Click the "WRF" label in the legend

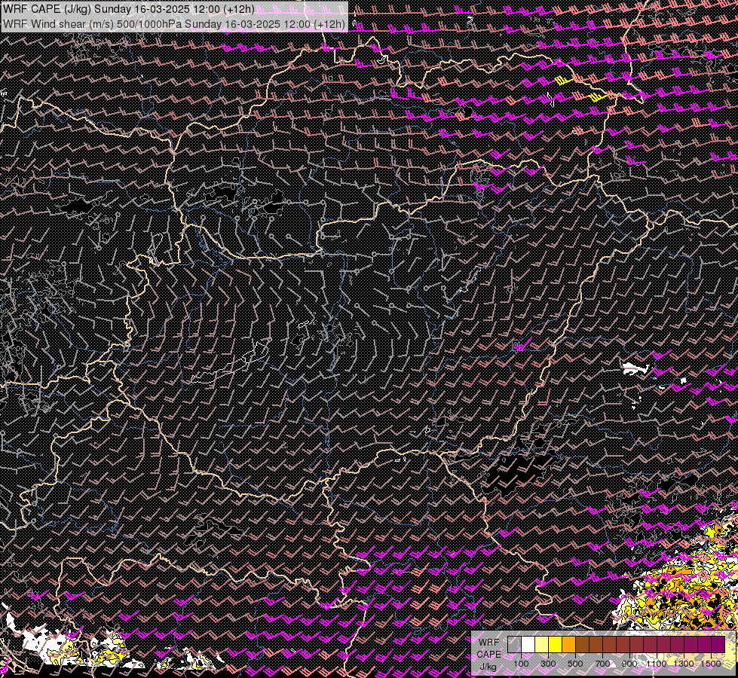489,643
